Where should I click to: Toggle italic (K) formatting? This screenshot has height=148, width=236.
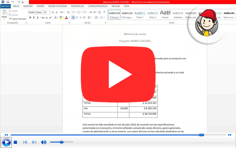34,17
